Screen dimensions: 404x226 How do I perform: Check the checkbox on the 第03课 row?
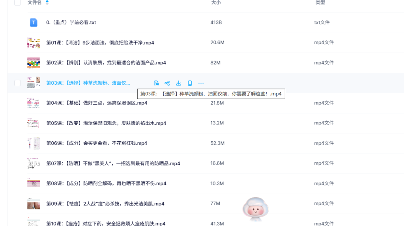coord(17,83)
